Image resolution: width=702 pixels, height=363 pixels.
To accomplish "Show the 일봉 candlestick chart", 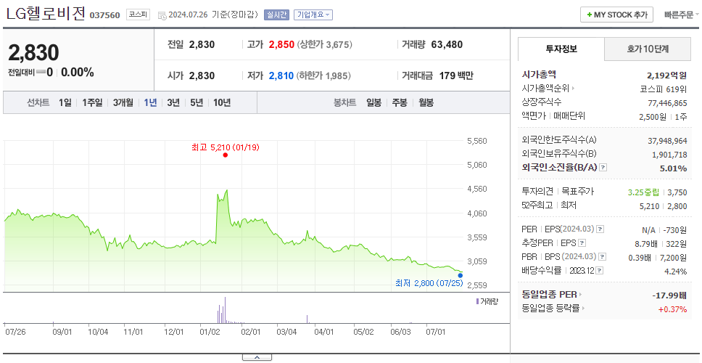I will [x=373, y=102].
